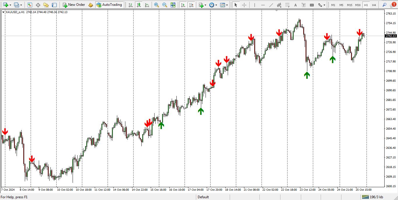The width and height of the screenshot is (398, 200).
Task: Switch to the M15 timeframe
Action: (x=349, y=5)
